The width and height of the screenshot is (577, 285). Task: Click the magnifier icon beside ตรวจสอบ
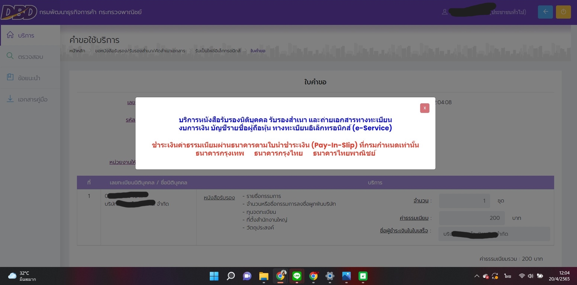pyautogui.click(x=10, y=56)
